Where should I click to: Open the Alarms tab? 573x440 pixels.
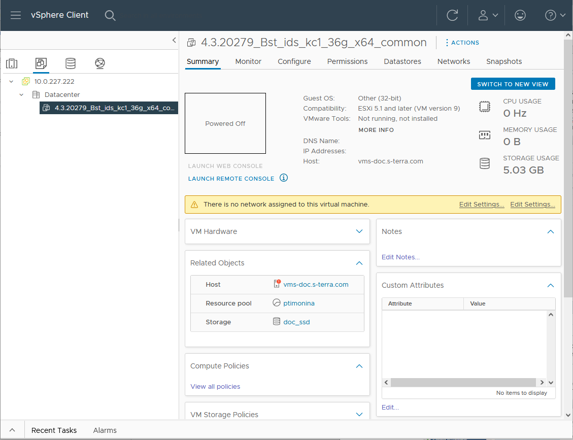click(105, 430)
